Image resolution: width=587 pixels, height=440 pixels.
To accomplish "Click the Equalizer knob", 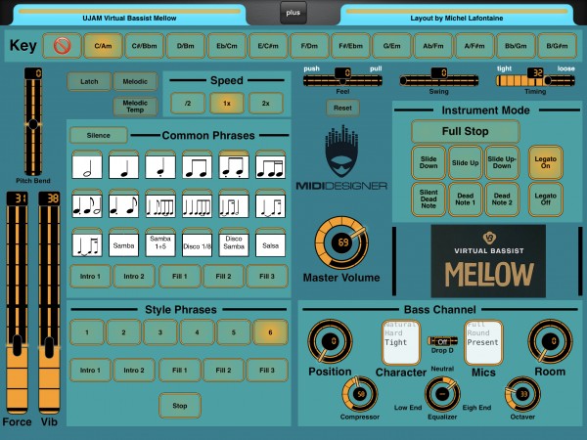I will [x=442, y=394].
